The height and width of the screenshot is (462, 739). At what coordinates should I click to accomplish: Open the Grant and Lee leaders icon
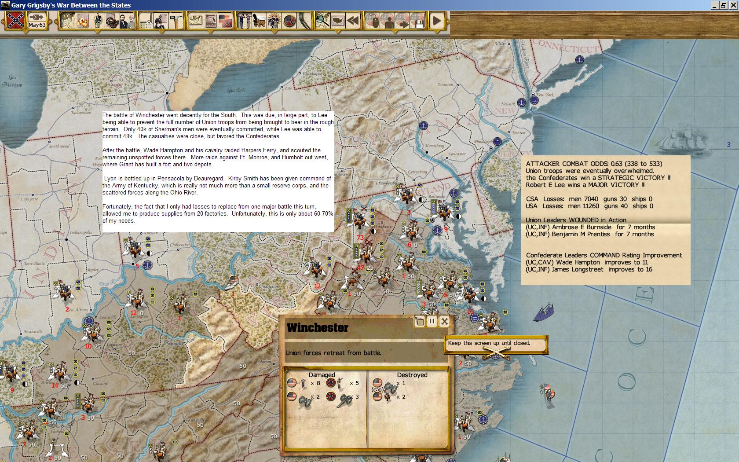[126, 20]
